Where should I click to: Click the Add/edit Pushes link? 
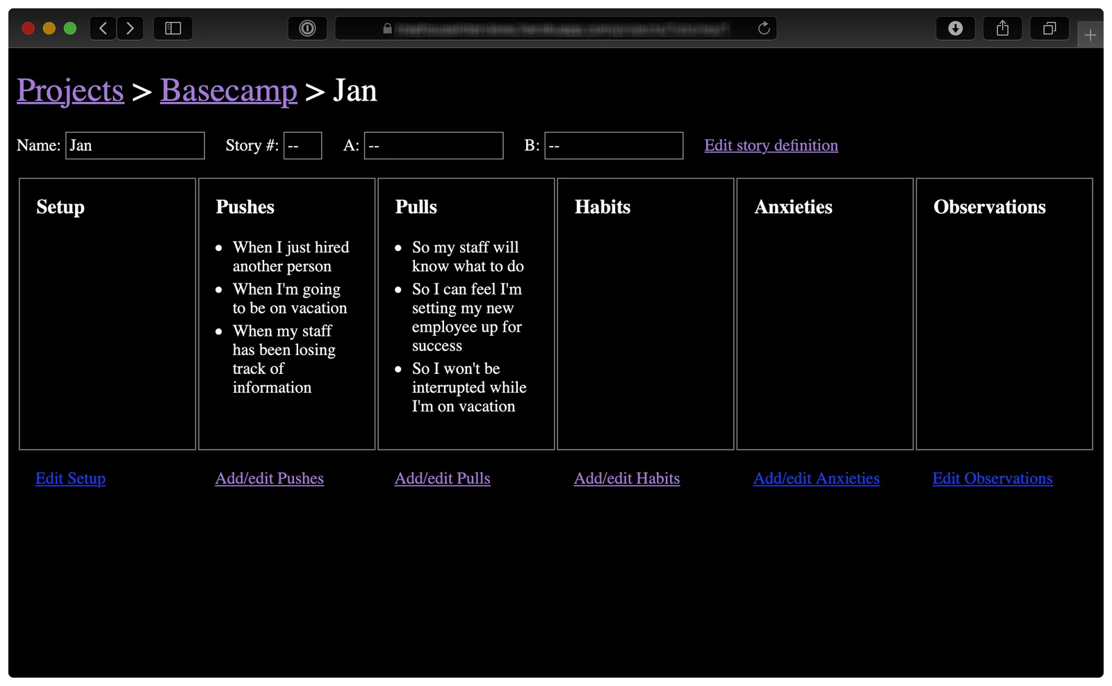(269, 478)
